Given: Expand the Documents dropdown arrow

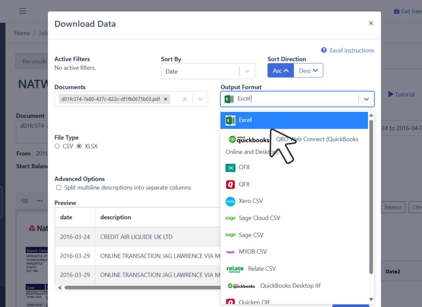Looking at the screenshot, I should click(200, 99).
